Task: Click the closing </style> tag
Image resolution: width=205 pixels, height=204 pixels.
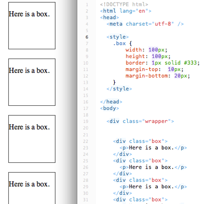Action: pyautogui.click(x=119, y=89)
